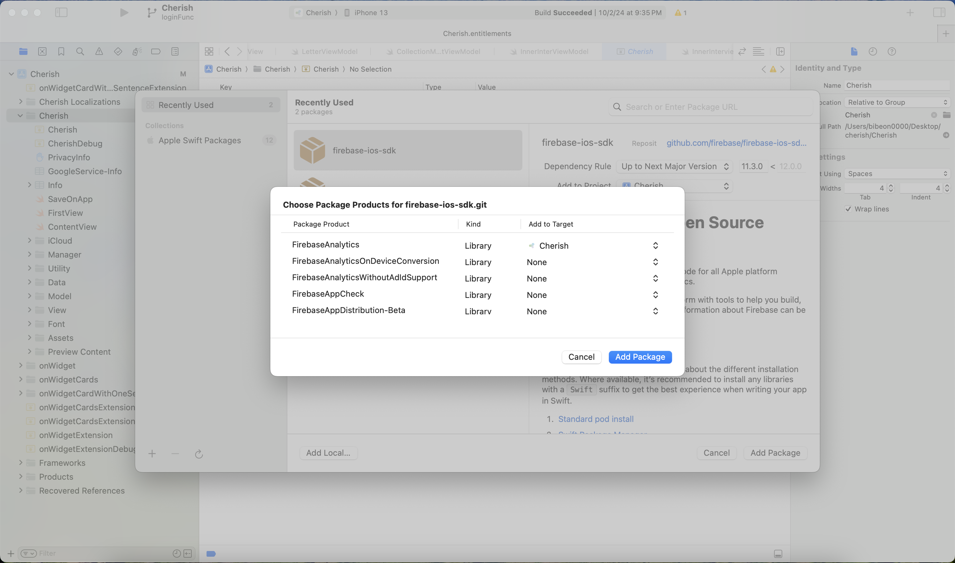Click the Name field containing Cherish
The height and width of the screenshot is (563, 955).
[x=897, y=85]
